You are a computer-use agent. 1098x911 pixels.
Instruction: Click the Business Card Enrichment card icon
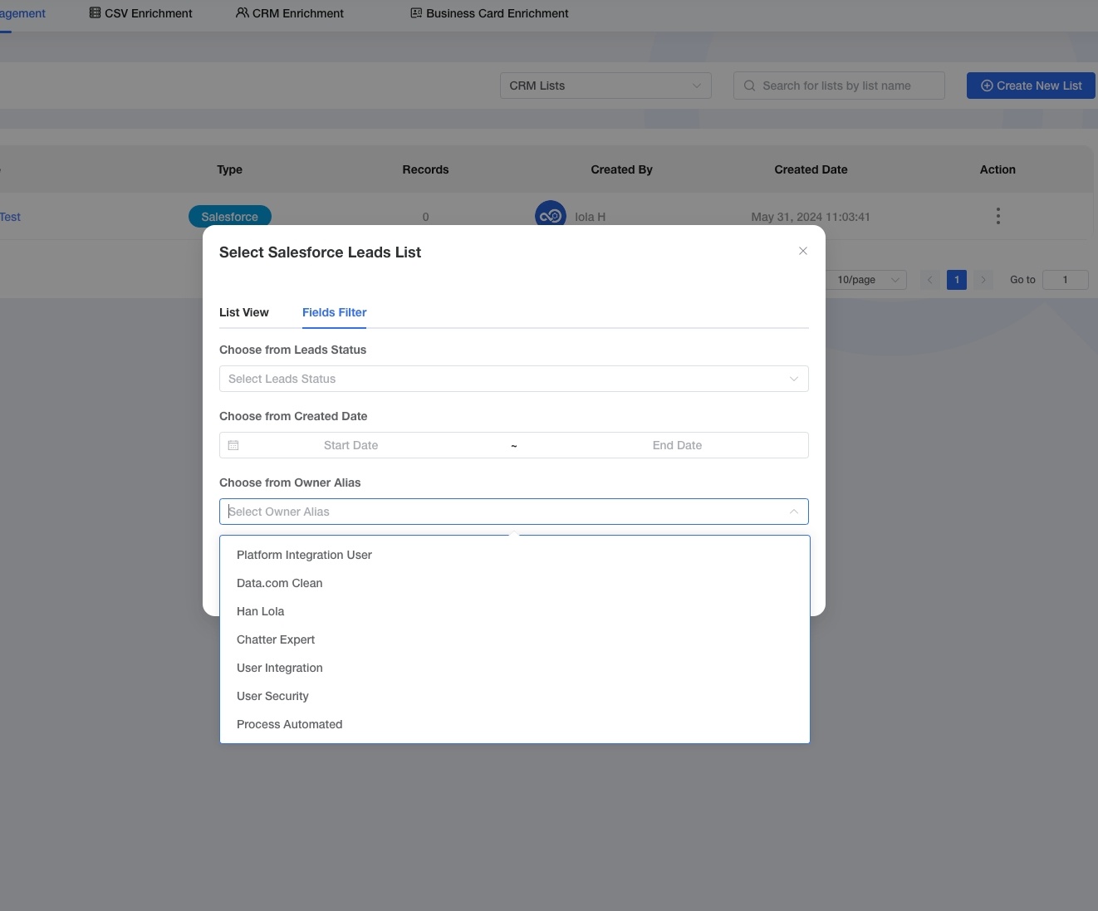[x=416, y=13]
